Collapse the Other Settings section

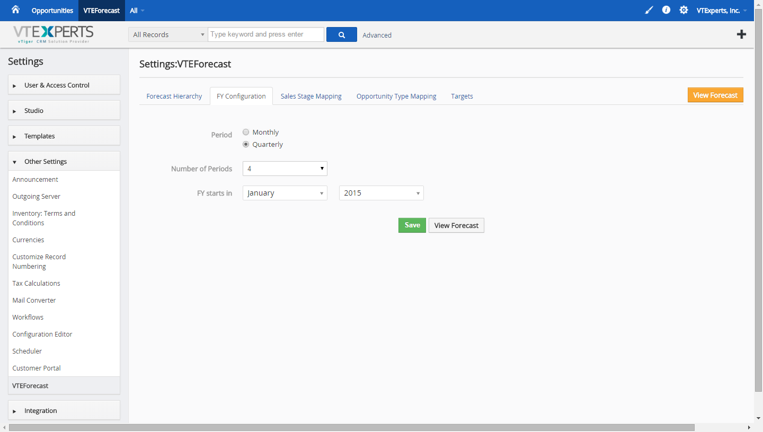pyautogui.click(x=64, y=161)
